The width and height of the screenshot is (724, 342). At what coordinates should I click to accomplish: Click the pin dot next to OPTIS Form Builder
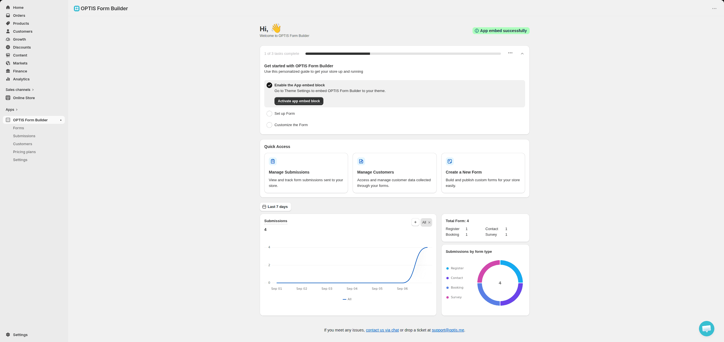click(61, 120)
